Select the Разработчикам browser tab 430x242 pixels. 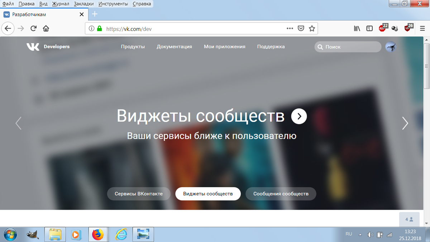click(x=44, y=14)
